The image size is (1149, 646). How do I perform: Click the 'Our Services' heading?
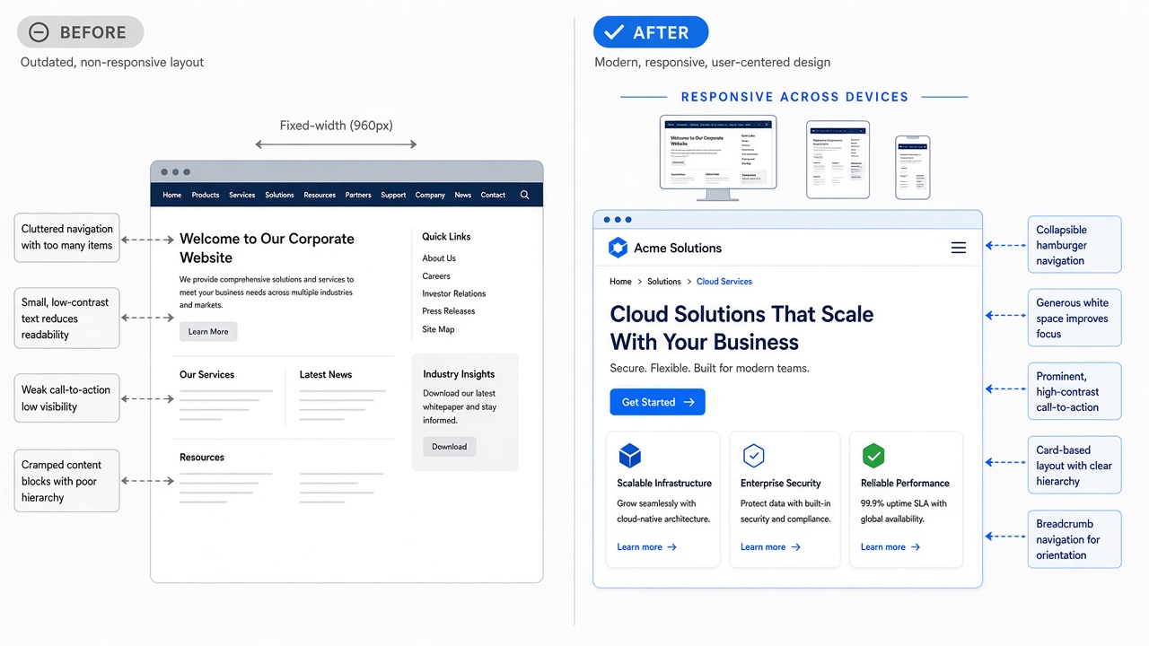(x=206, y=375)
